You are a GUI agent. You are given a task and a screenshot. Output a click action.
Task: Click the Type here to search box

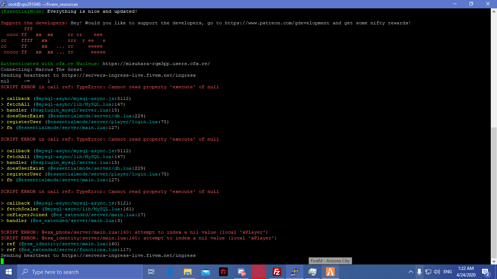click(80, 272)
